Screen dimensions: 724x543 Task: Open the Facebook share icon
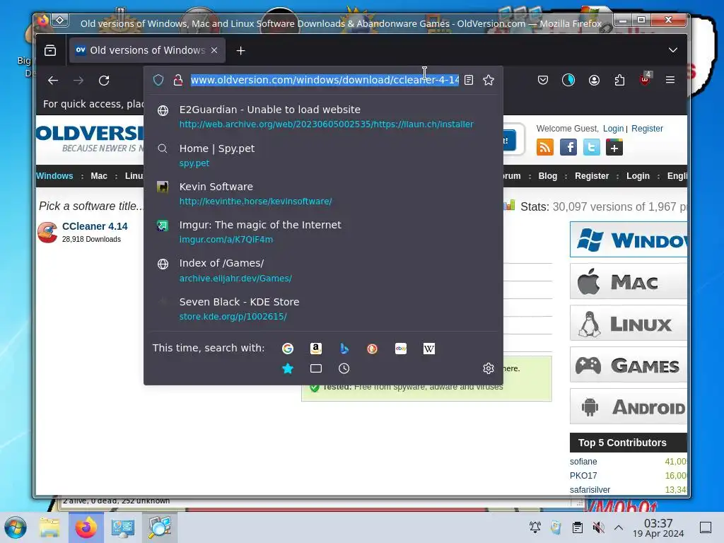568,147
